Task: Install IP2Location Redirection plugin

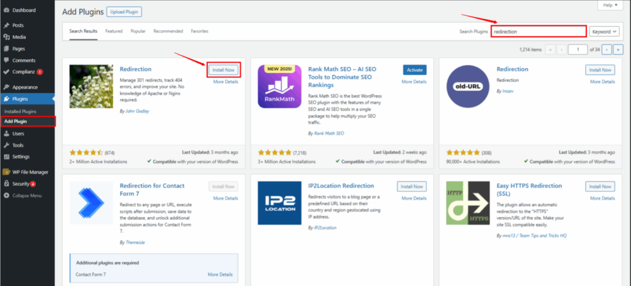Action: 412,187
